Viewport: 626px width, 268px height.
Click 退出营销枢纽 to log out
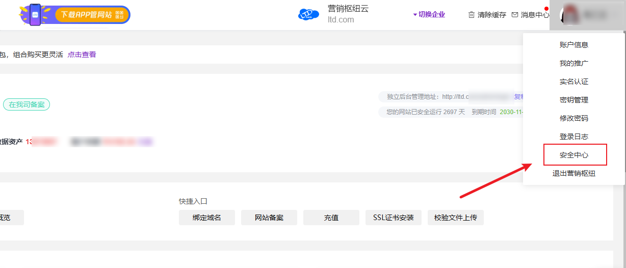point(573,173)
